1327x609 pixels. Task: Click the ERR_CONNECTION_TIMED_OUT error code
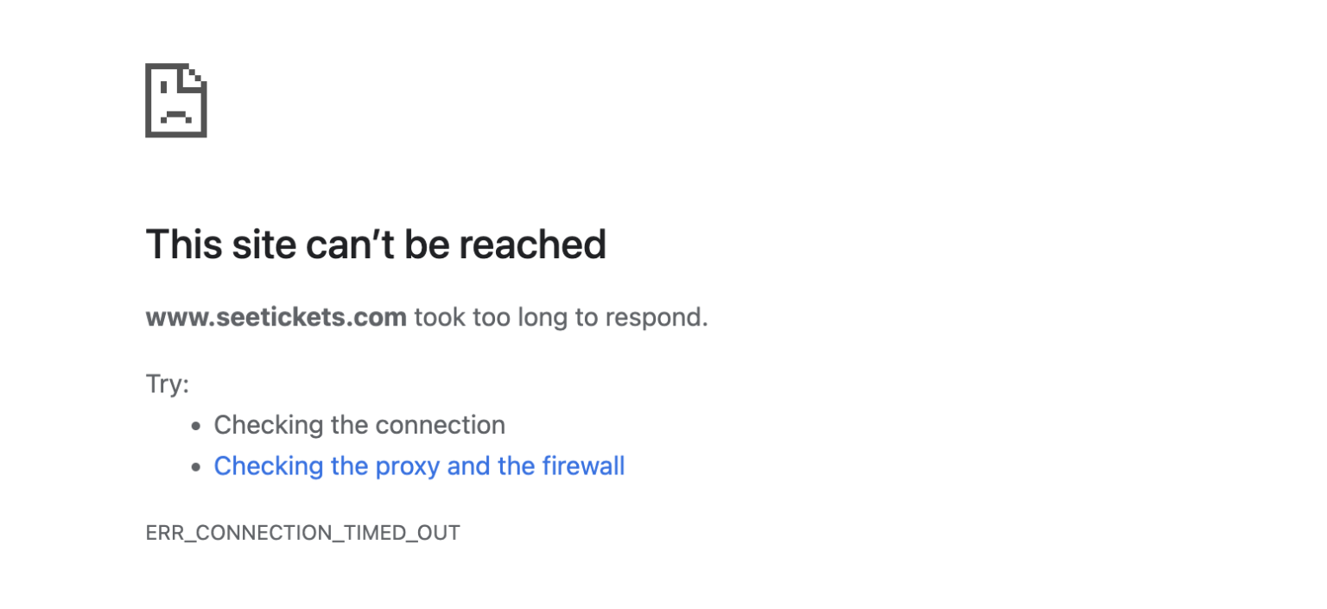click(x=302, y=533)
